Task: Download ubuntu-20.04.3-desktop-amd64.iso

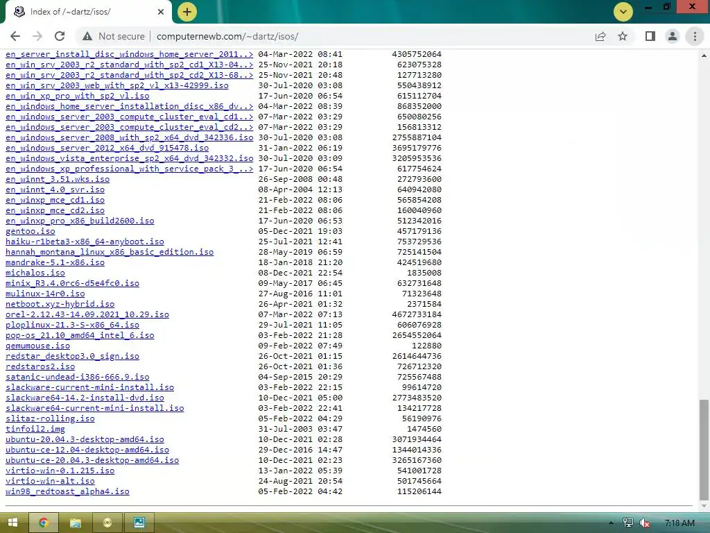Action: [85, 439]
